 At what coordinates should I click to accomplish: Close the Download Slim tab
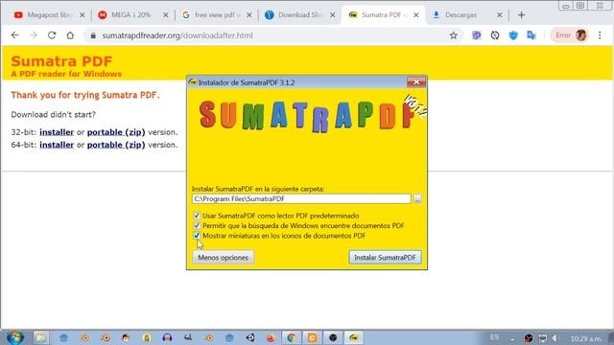[x=333, y=15]
